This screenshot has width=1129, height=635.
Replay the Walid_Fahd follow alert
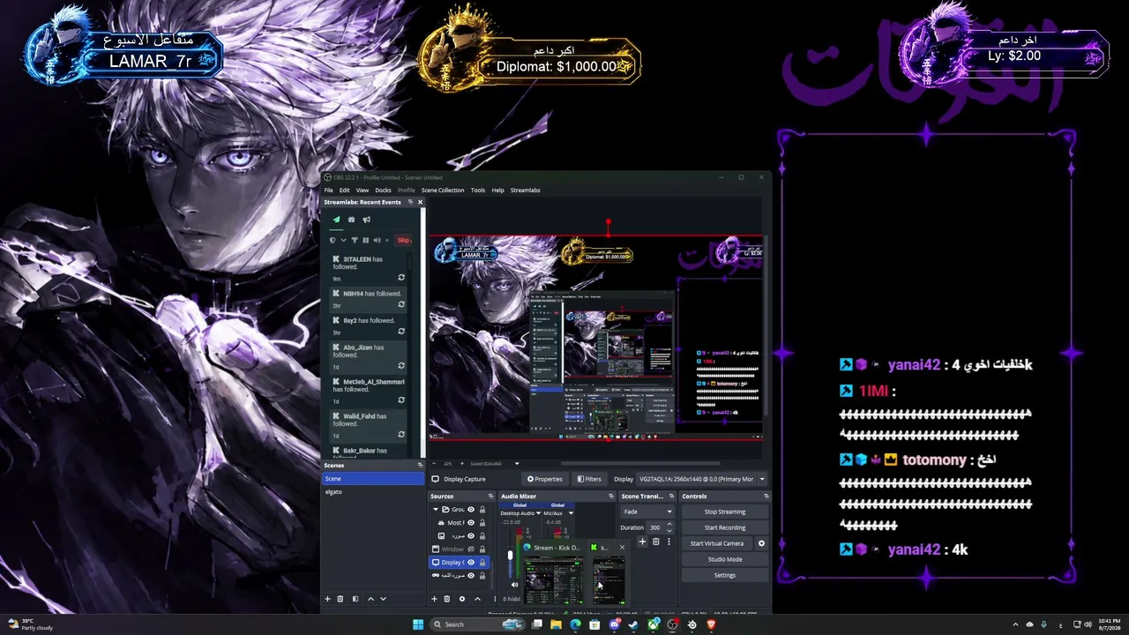pos(401,435)
